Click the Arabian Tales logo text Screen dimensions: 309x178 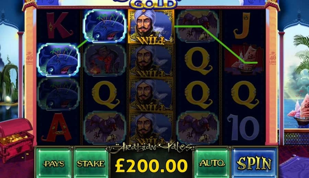(149, 148)
